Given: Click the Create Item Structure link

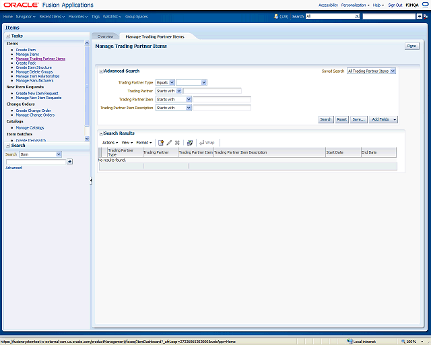Looking at the screenshot, I should pyautogui.click(x=34, y=67).
